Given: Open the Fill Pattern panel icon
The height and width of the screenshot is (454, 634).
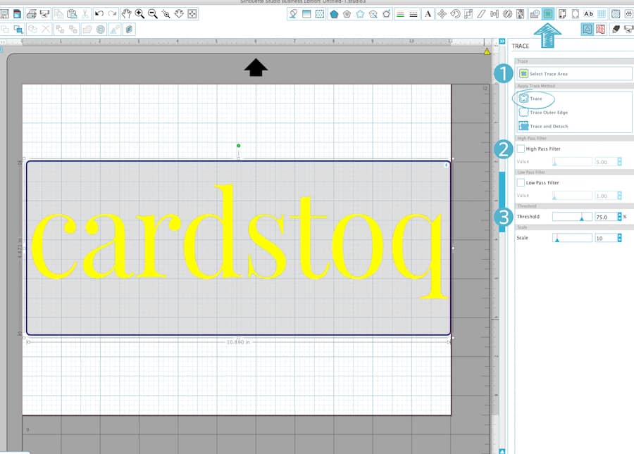Looking at the screenshot, I should click(x=320, y=14).
